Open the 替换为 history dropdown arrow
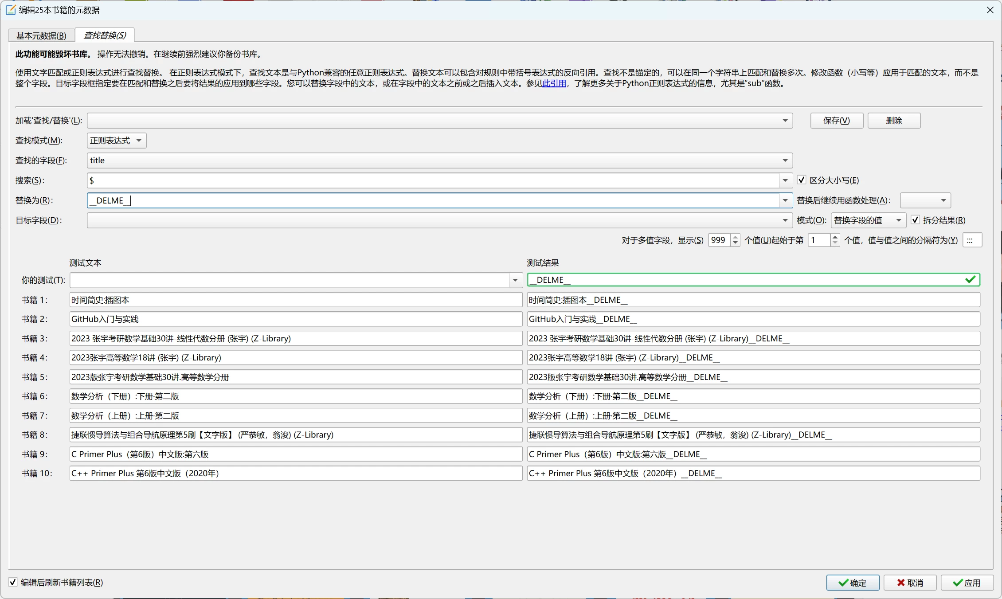 click(x=785, y=200)
